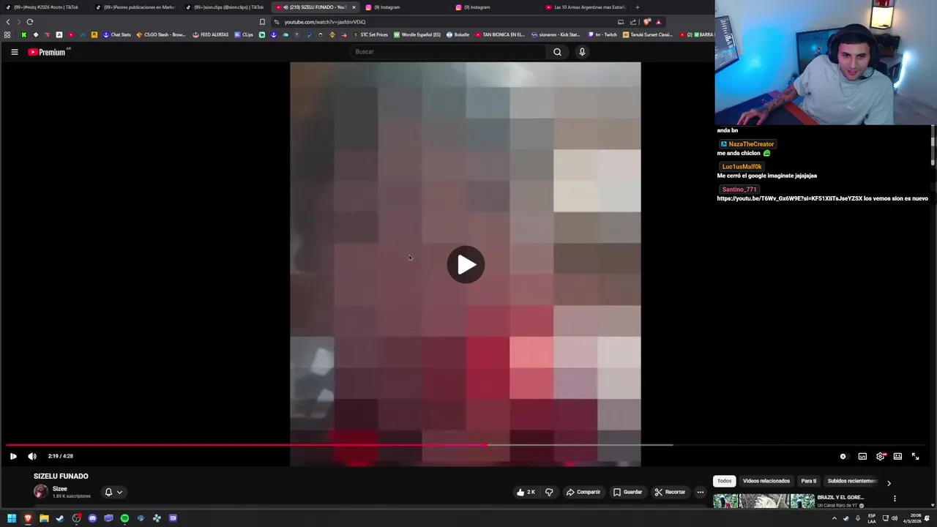Open the youtu.be link posted by Santino_771

[x=789, y=198]
